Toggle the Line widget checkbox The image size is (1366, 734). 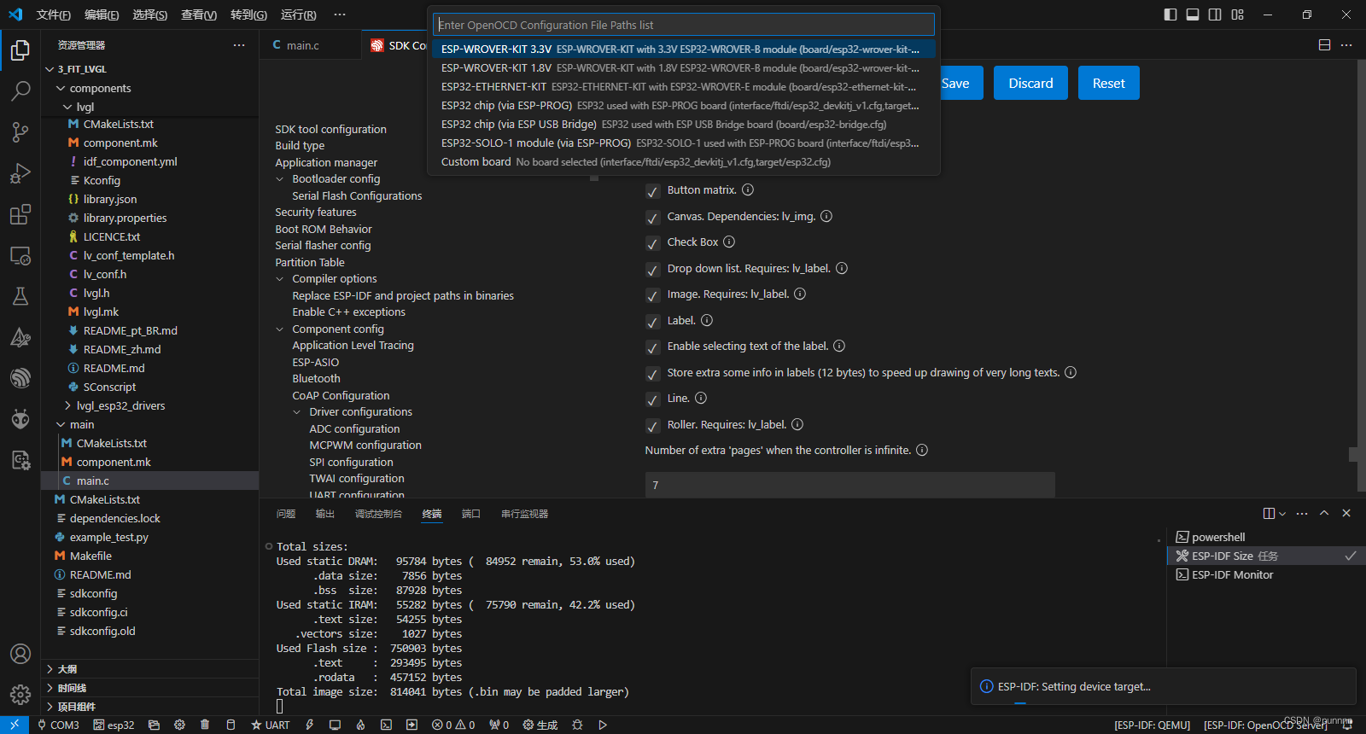[653, 399]
